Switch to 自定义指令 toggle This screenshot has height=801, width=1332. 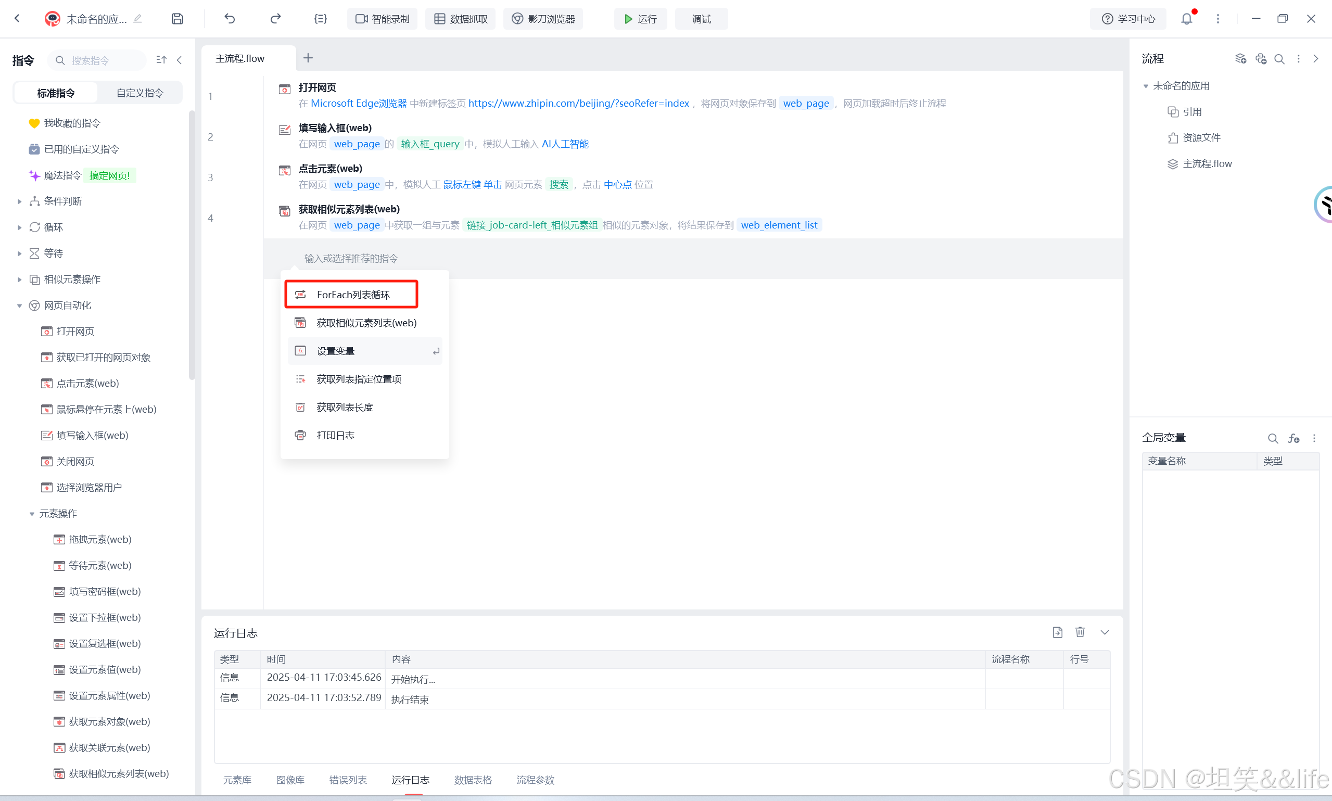click(x=140, y=93)
